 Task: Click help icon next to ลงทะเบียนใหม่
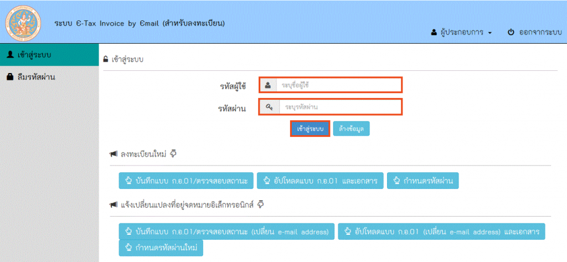(x=173, y=154)
